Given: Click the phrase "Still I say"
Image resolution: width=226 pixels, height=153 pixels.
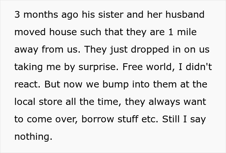Looking at the screenshot, I should [x=183, y=119].
